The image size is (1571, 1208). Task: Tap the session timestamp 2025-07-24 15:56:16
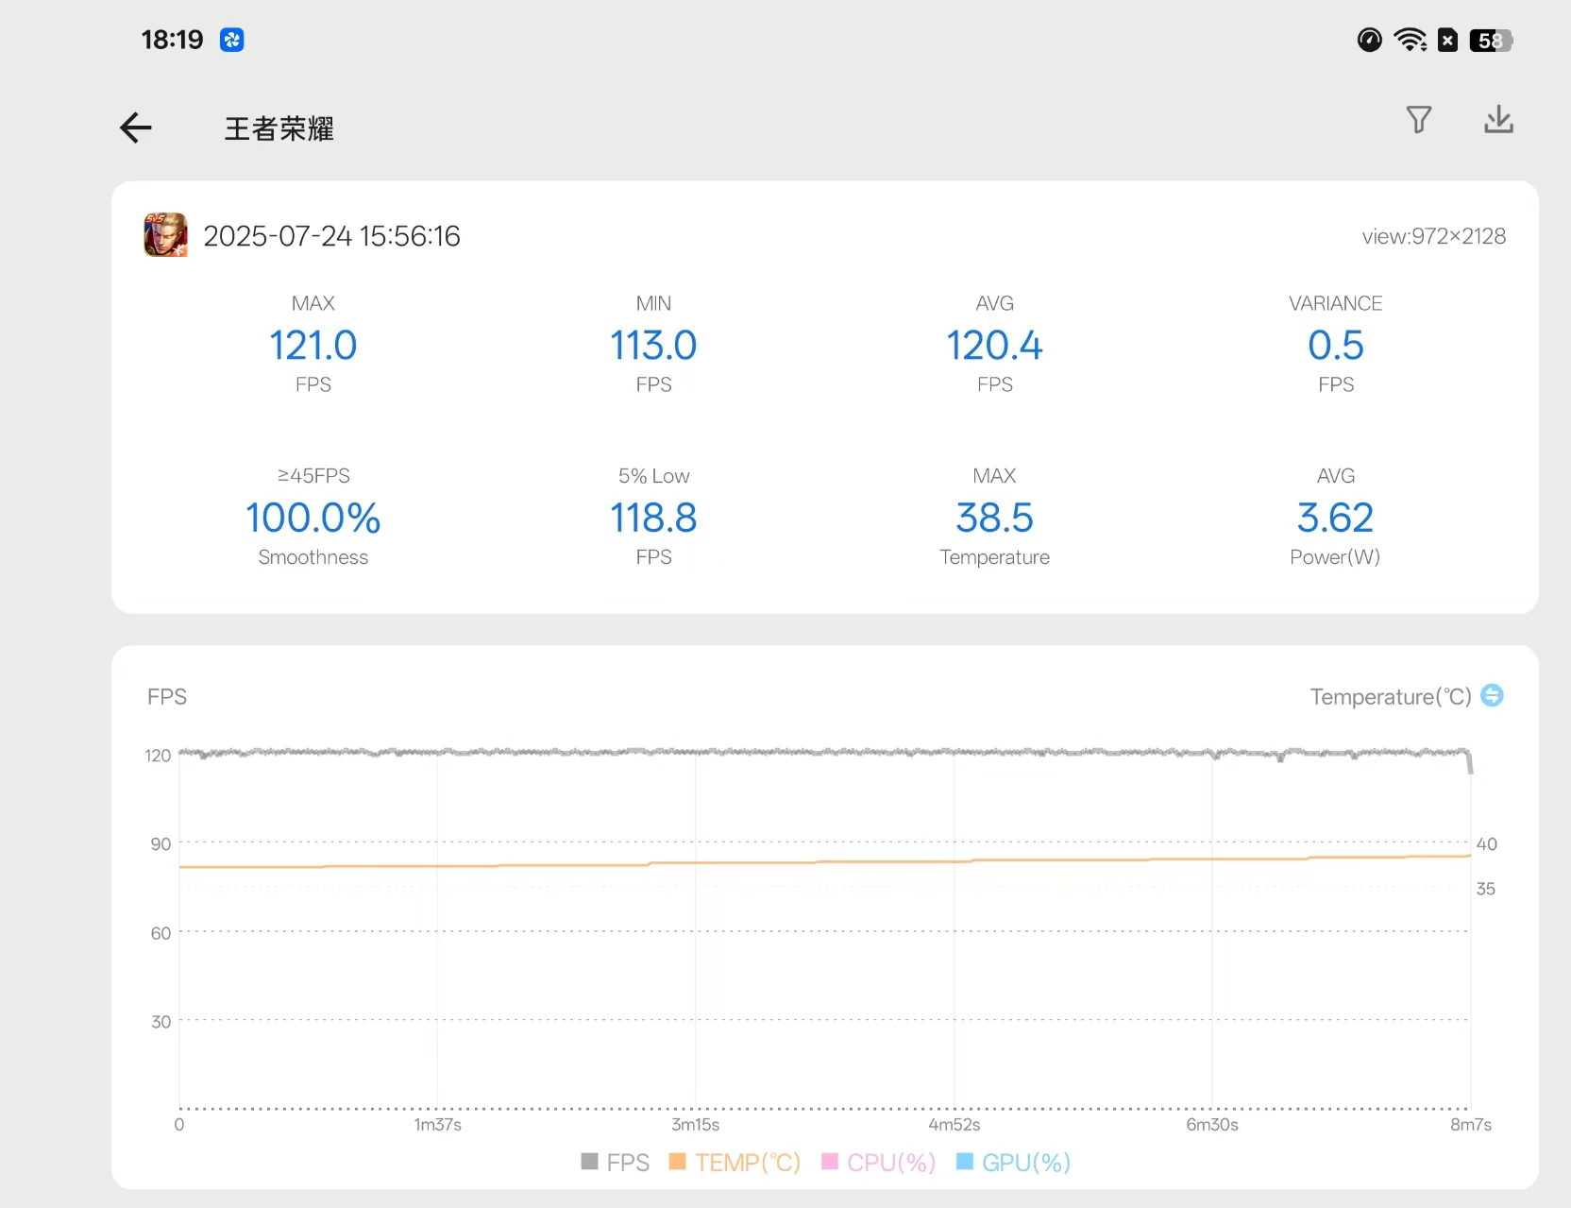(331, 236)
